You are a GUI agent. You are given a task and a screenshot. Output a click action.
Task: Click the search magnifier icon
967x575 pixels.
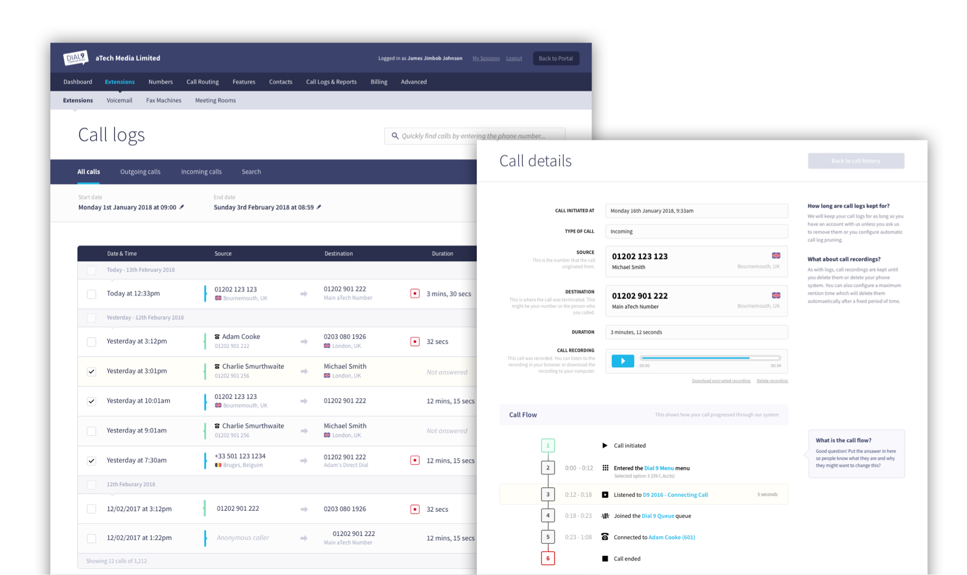395,136
